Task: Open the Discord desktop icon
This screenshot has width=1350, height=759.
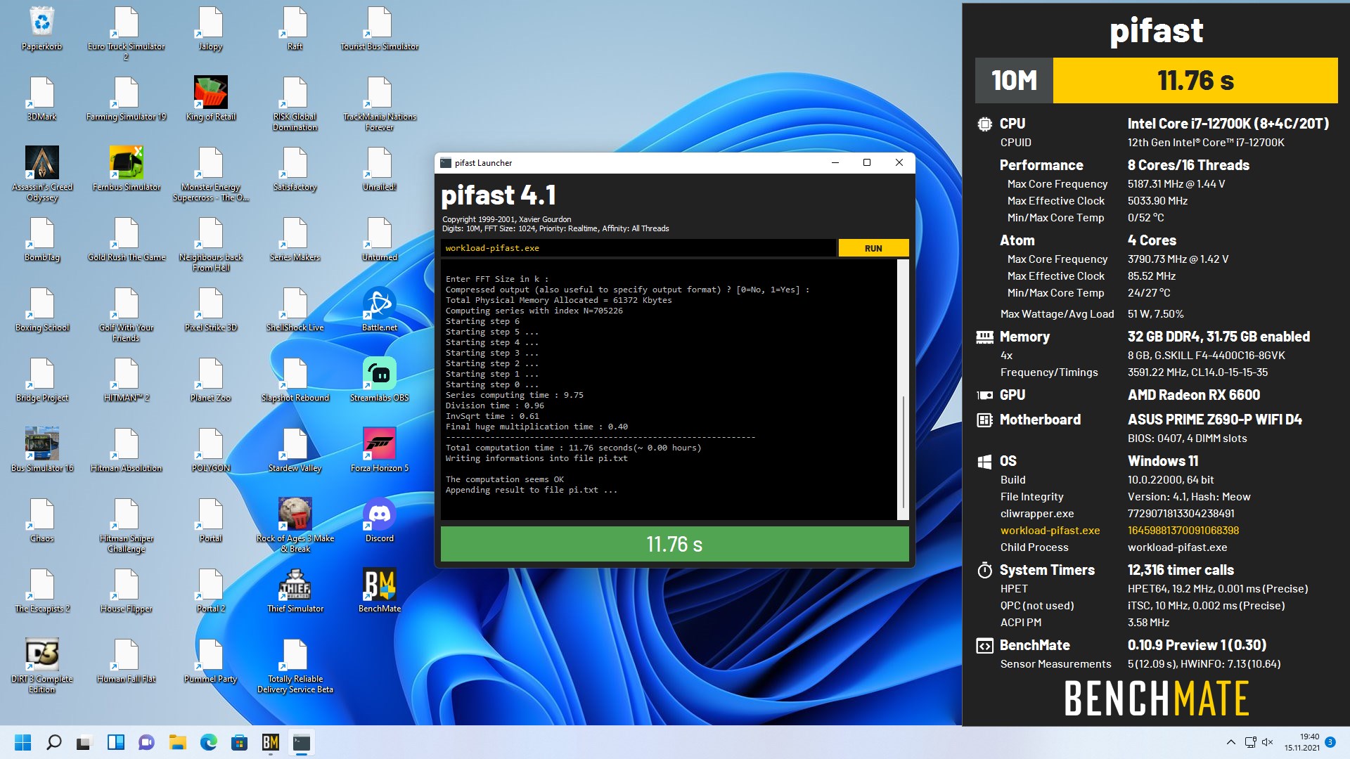Action: (380, 521)
